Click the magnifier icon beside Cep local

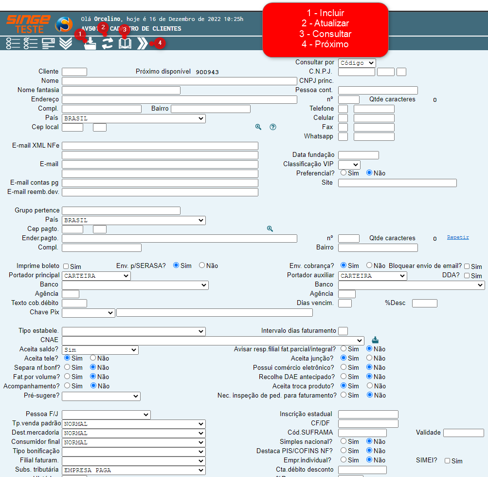pos(258,127)
